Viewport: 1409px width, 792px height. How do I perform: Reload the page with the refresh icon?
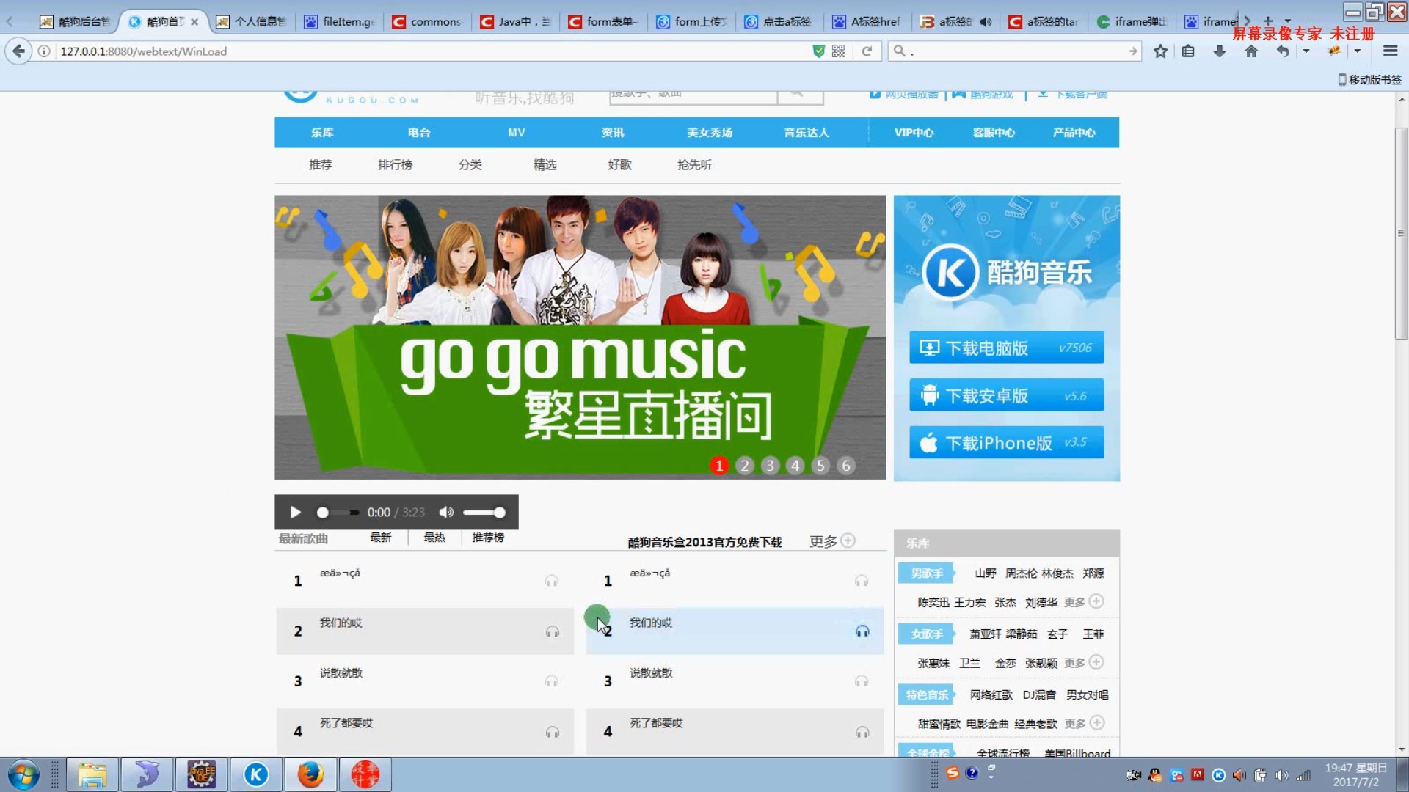click(867, 51)
